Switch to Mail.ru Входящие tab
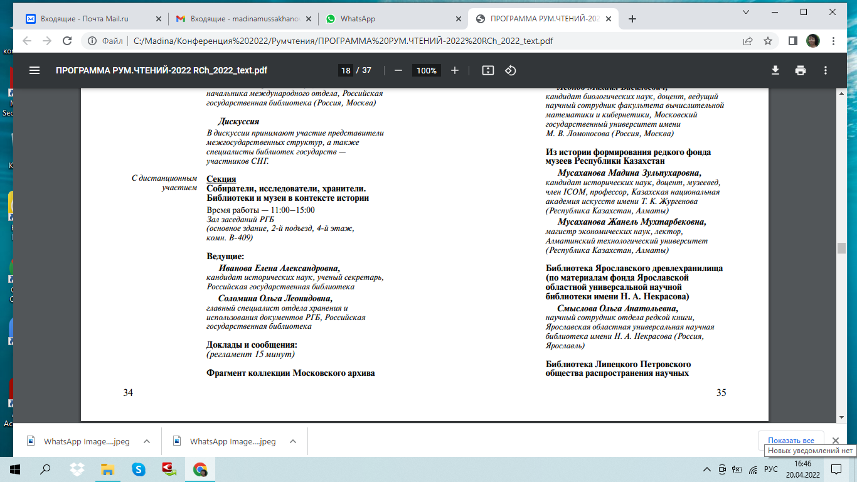 [x=93, y=19]
